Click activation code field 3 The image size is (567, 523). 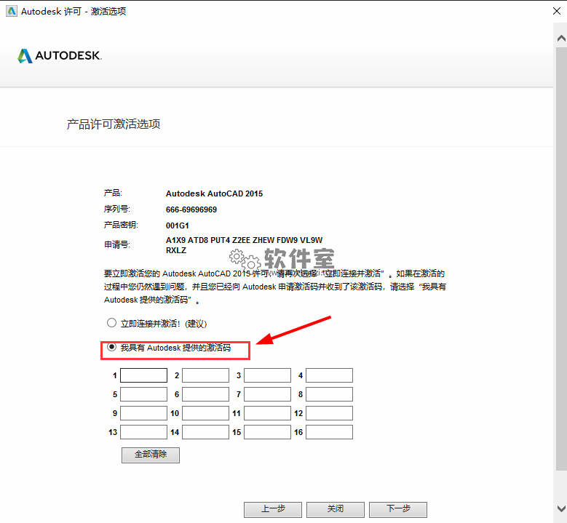click(x=267, y=375)
